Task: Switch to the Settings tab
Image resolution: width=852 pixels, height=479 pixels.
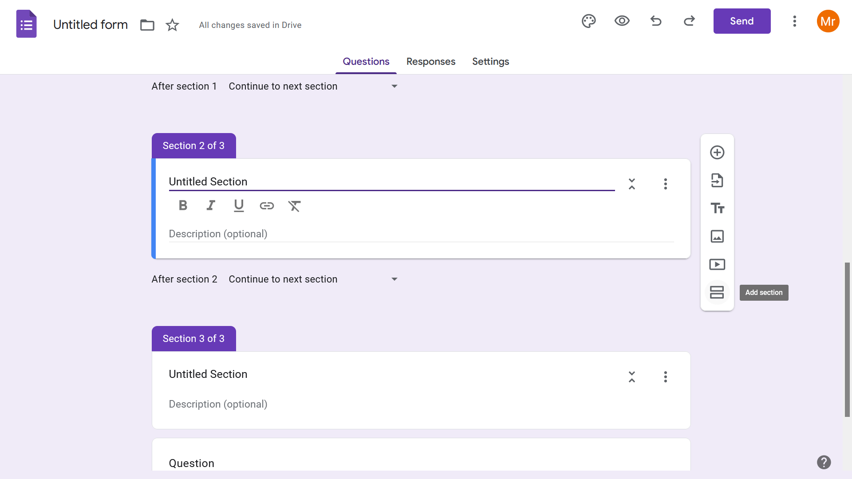Action: (x=490, y=62)
